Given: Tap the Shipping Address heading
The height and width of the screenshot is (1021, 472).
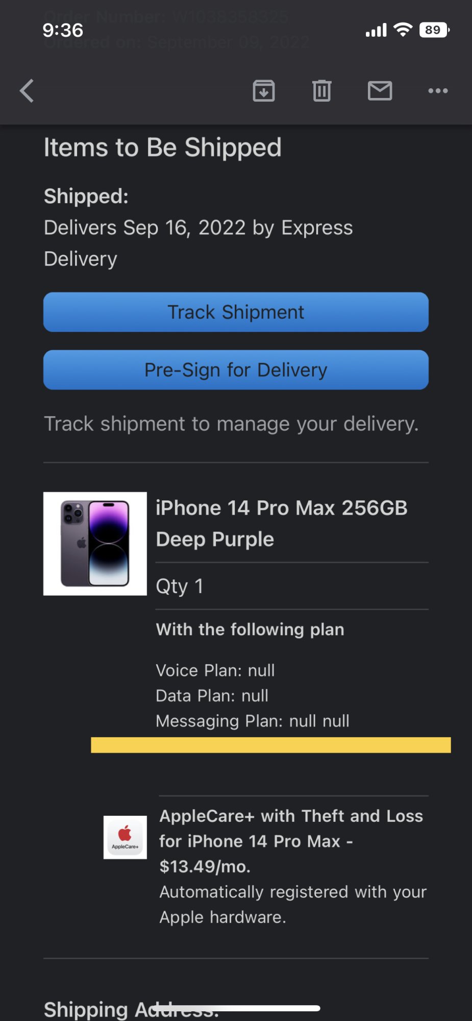Looking at the screenshot, I should 131,1010.
